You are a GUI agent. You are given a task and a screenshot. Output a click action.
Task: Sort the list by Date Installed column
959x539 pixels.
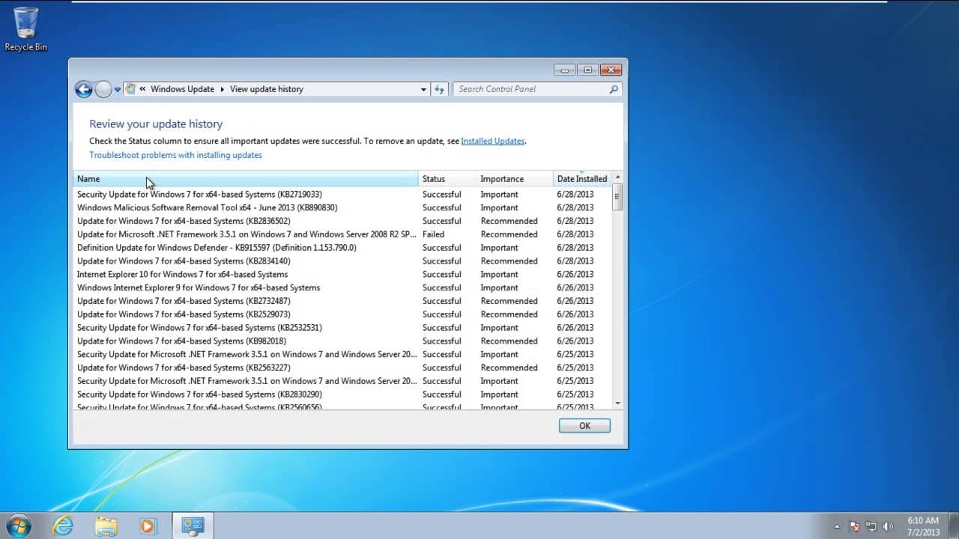(x=582, y=179)
